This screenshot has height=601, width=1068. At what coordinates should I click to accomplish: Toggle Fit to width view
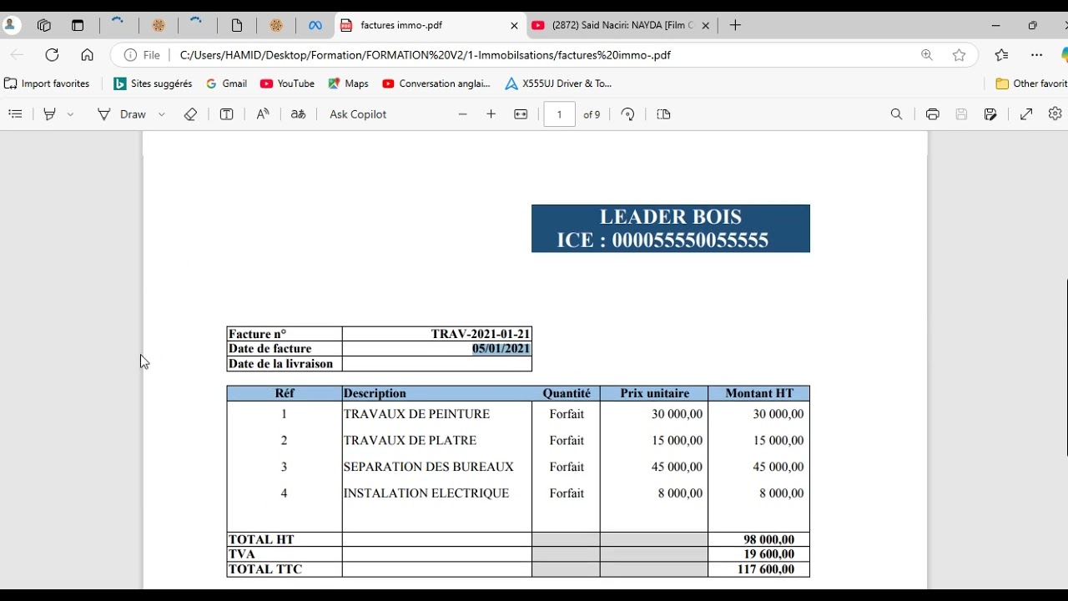click(x=521, y=114)
